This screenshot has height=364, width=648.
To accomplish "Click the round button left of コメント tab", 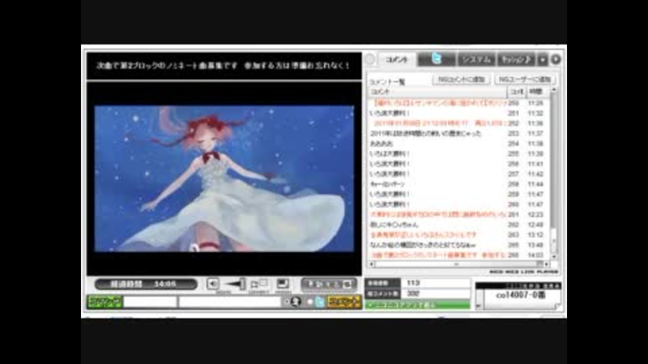I will [370, 59].
